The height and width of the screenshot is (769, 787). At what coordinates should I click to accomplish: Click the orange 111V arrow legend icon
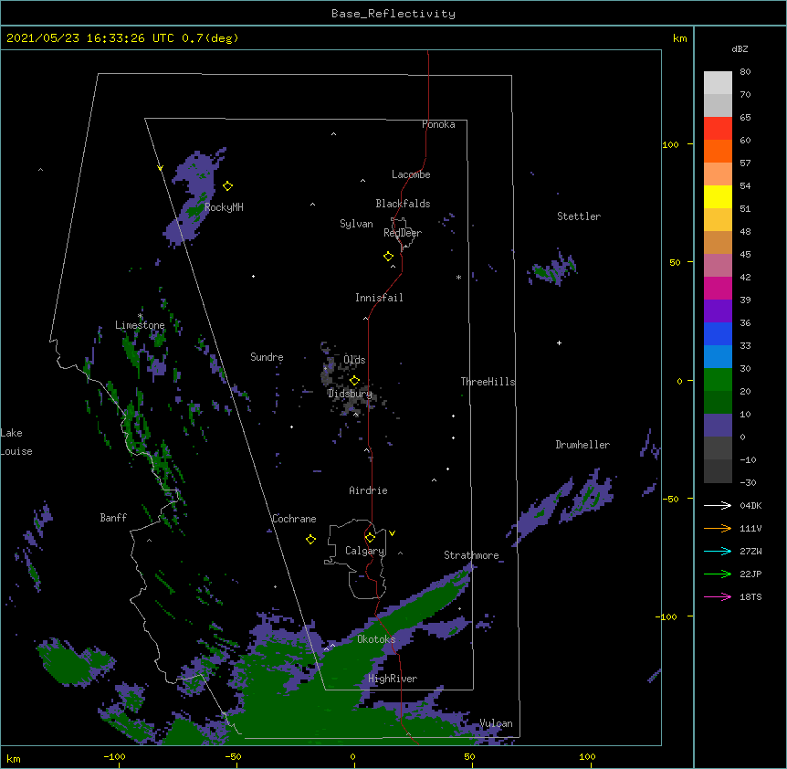click(x=718, y=528)
